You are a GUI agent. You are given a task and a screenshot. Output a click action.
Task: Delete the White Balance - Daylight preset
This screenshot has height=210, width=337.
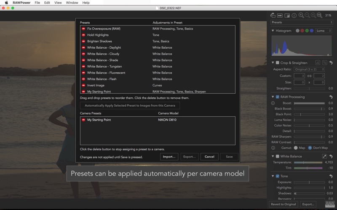tap(83, 47)
